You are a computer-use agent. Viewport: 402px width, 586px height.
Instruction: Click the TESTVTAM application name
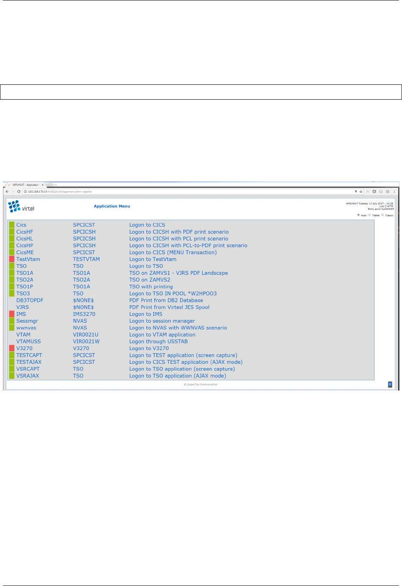click(x=86, y=260)
